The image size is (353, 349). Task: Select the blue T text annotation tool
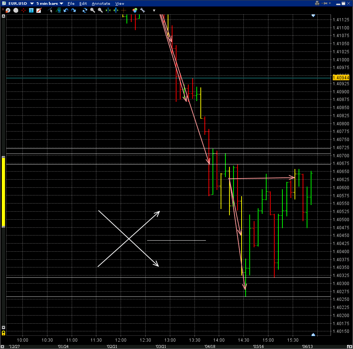click(31, 10)
